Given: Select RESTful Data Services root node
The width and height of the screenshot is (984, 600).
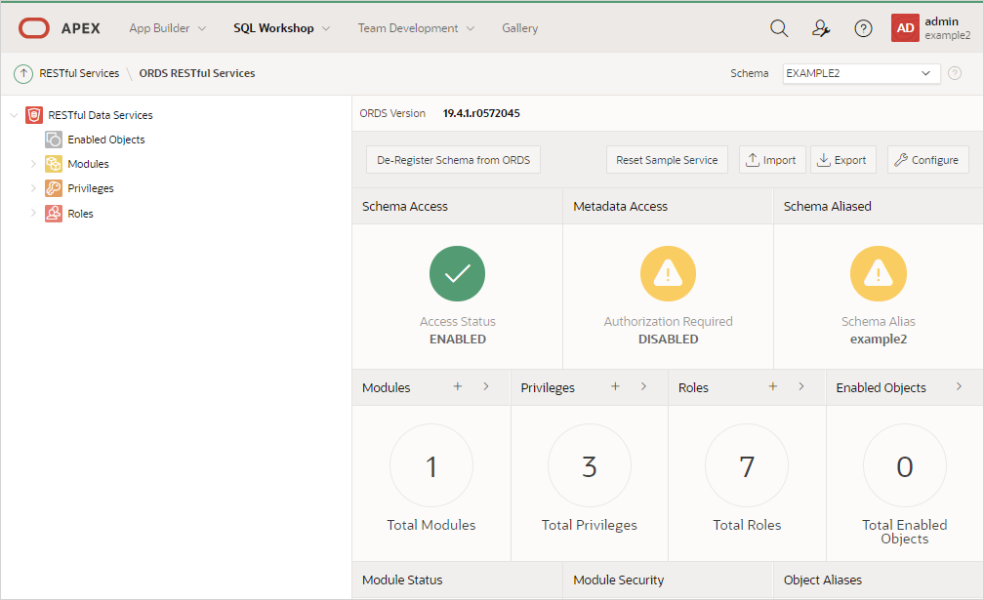Looking at the screenshot, I should pyautogui.click(x=101, y=115).
